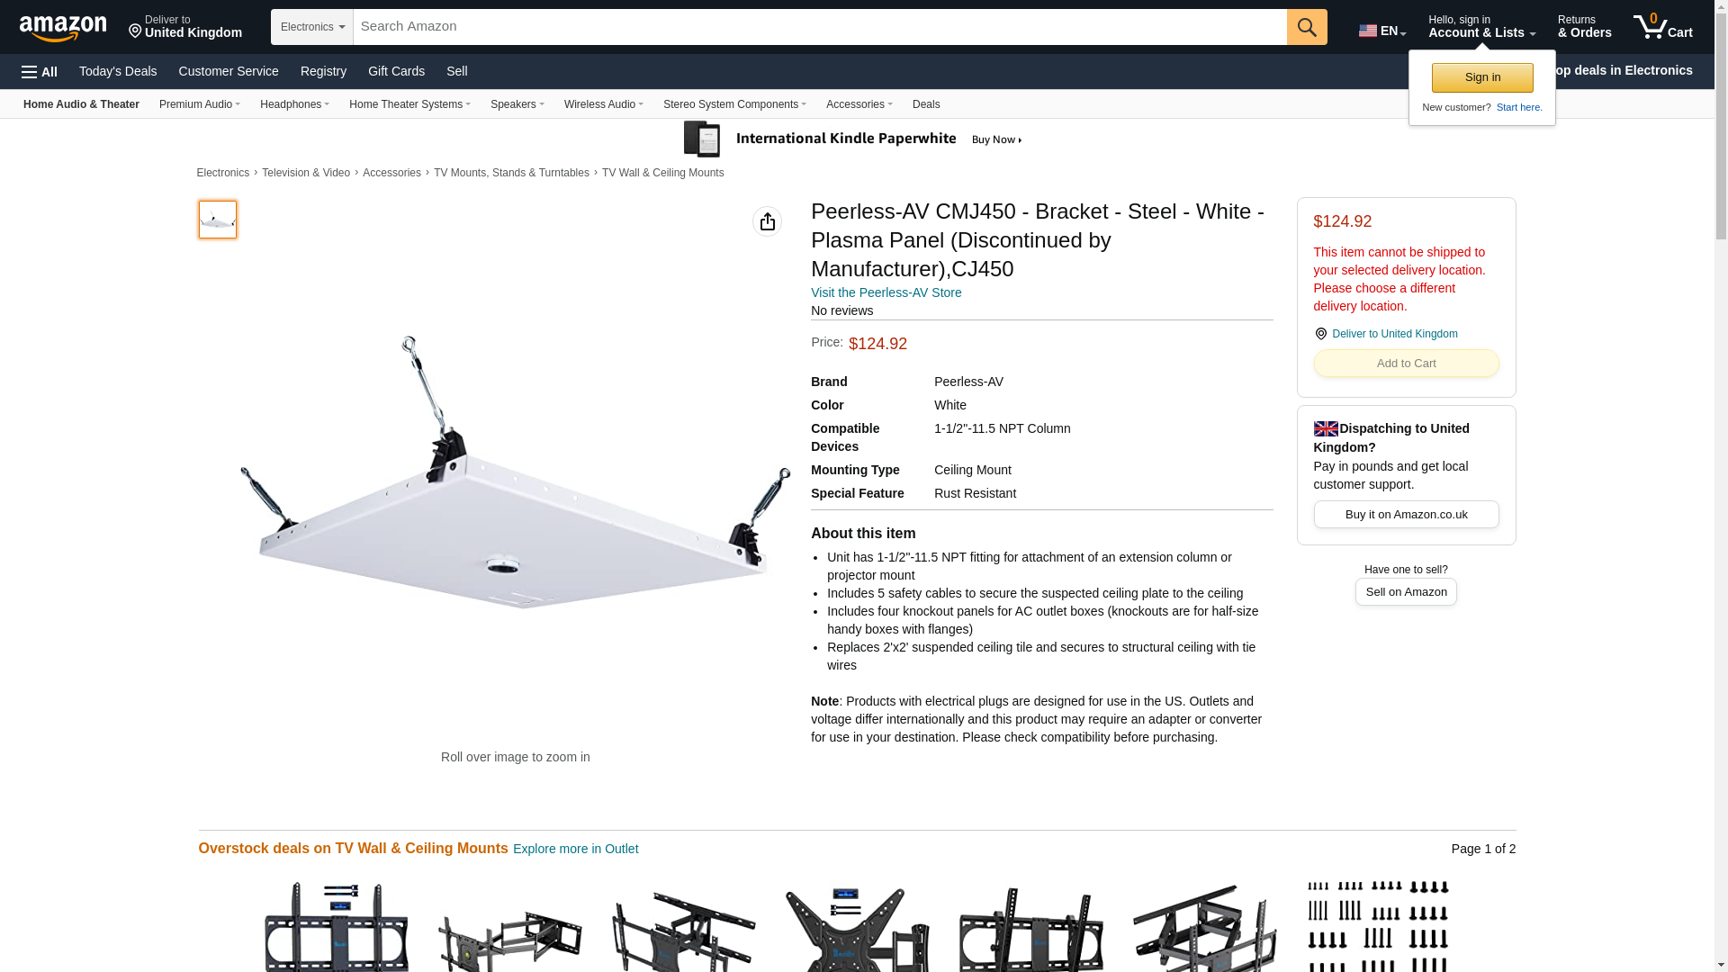The height and width of the screenshot is (972, 1728).
Task: Expand the Home Theater Systems submenu
Action: coord(409,104)
